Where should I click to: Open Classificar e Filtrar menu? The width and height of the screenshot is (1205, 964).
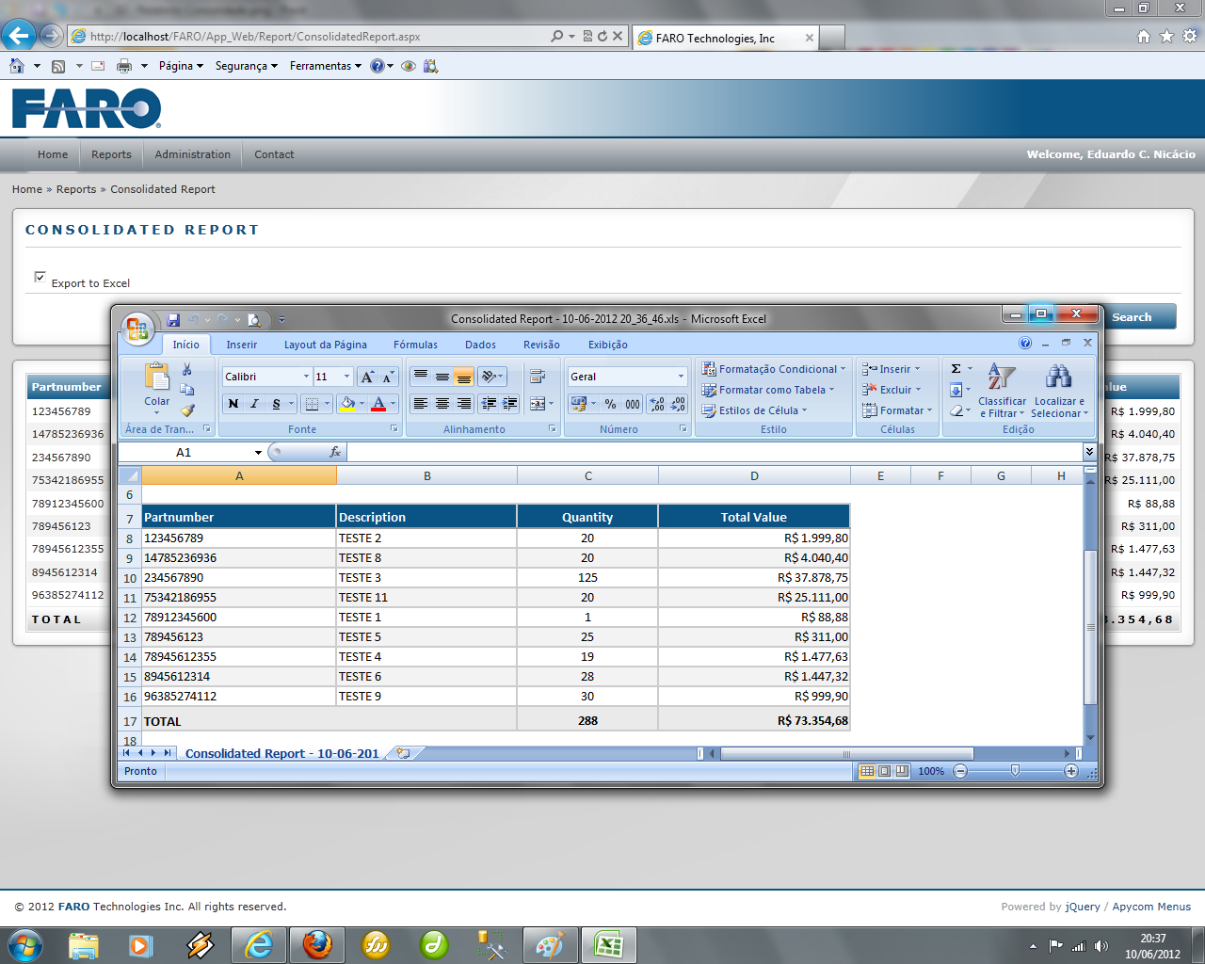(x=1002, y=391)
